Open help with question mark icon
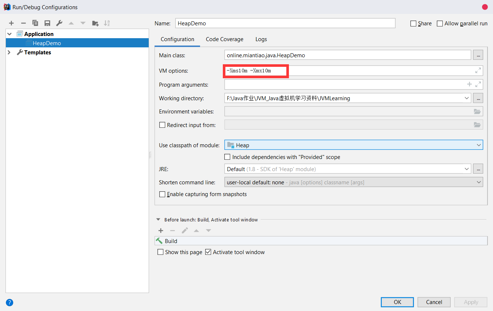This screenshot has height=311, width=493. pyautogui.click(x=10, y=303)
